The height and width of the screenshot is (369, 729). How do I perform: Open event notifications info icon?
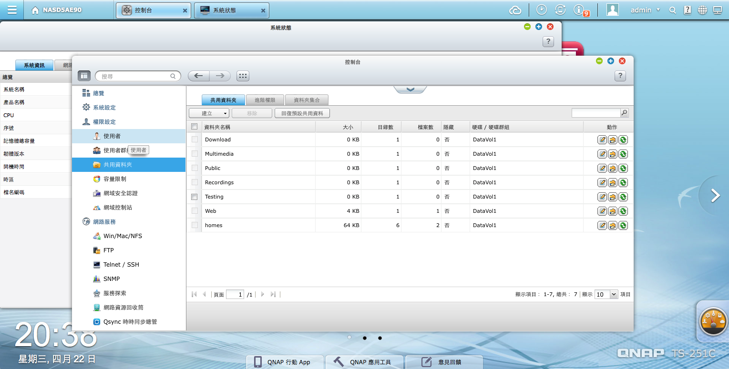579,10
